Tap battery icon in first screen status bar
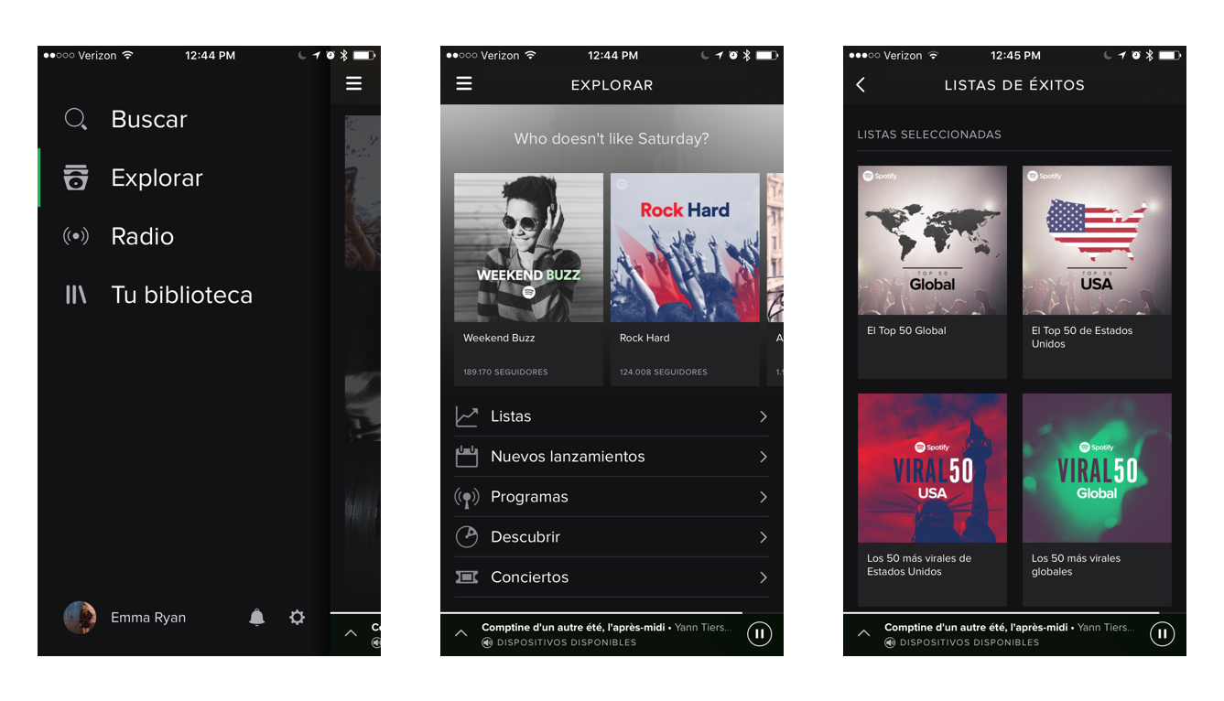Image resolution: width=1224 pixels, height=701 pixels. pos(364,56)
